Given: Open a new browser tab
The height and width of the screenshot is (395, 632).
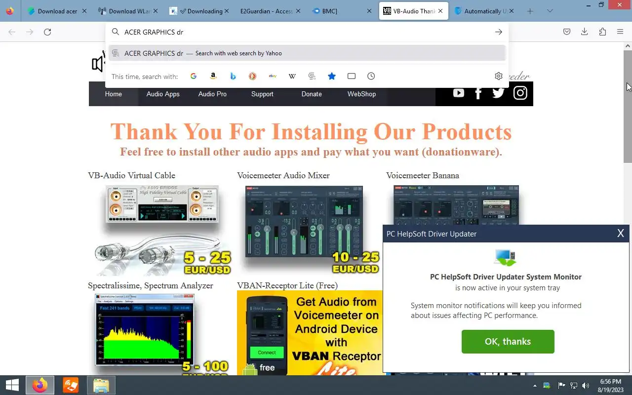Looking at the screenshot, I should [530, 11].
